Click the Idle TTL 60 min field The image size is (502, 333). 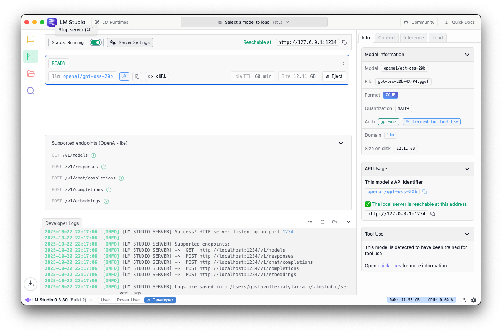coord(253,76)
